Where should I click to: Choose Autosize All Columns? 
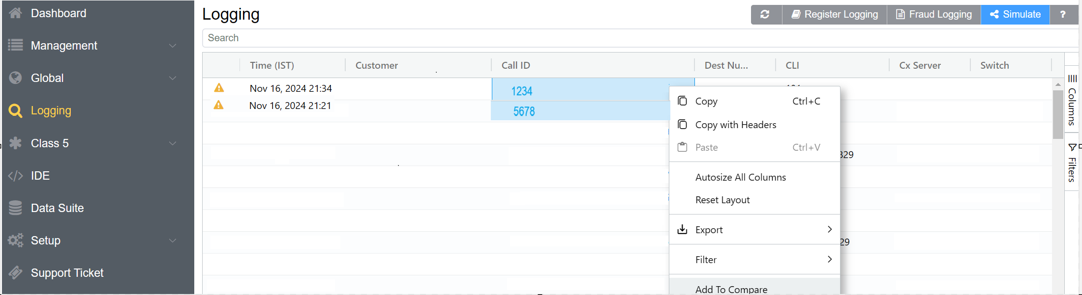[740, 177]
